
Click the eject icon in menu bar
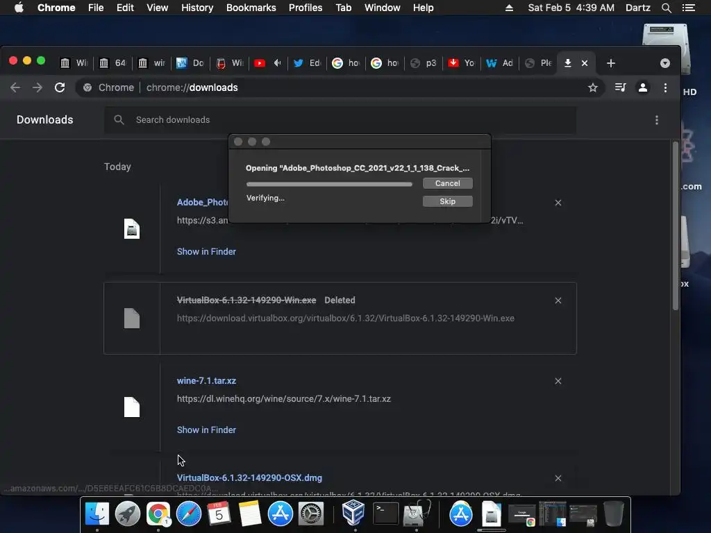click(x=509, y=8)
